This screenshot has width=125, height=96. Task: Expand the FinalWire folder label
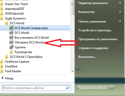[11, 66]
